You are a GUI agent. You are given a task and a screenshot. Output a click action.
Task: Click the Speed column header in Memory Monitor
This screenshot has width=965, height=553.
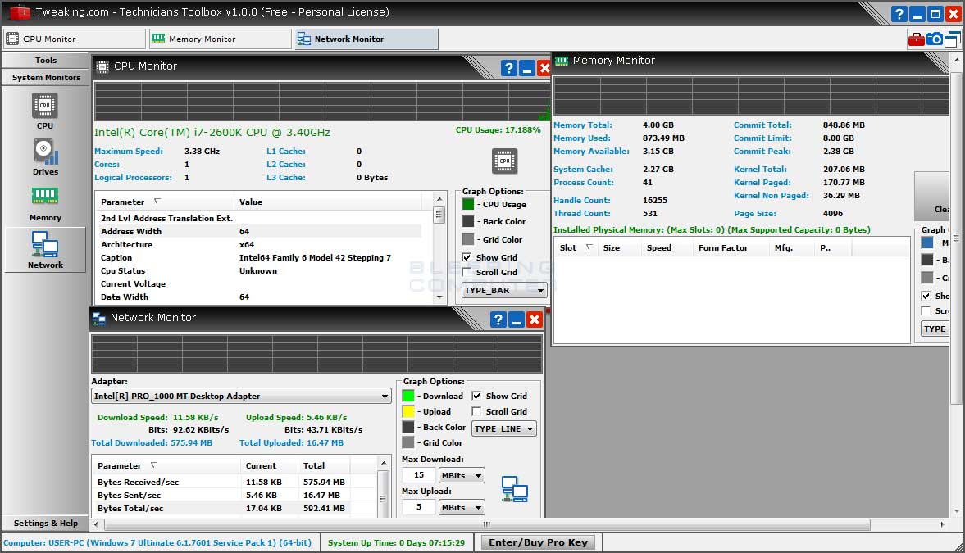tap(667, 248)
